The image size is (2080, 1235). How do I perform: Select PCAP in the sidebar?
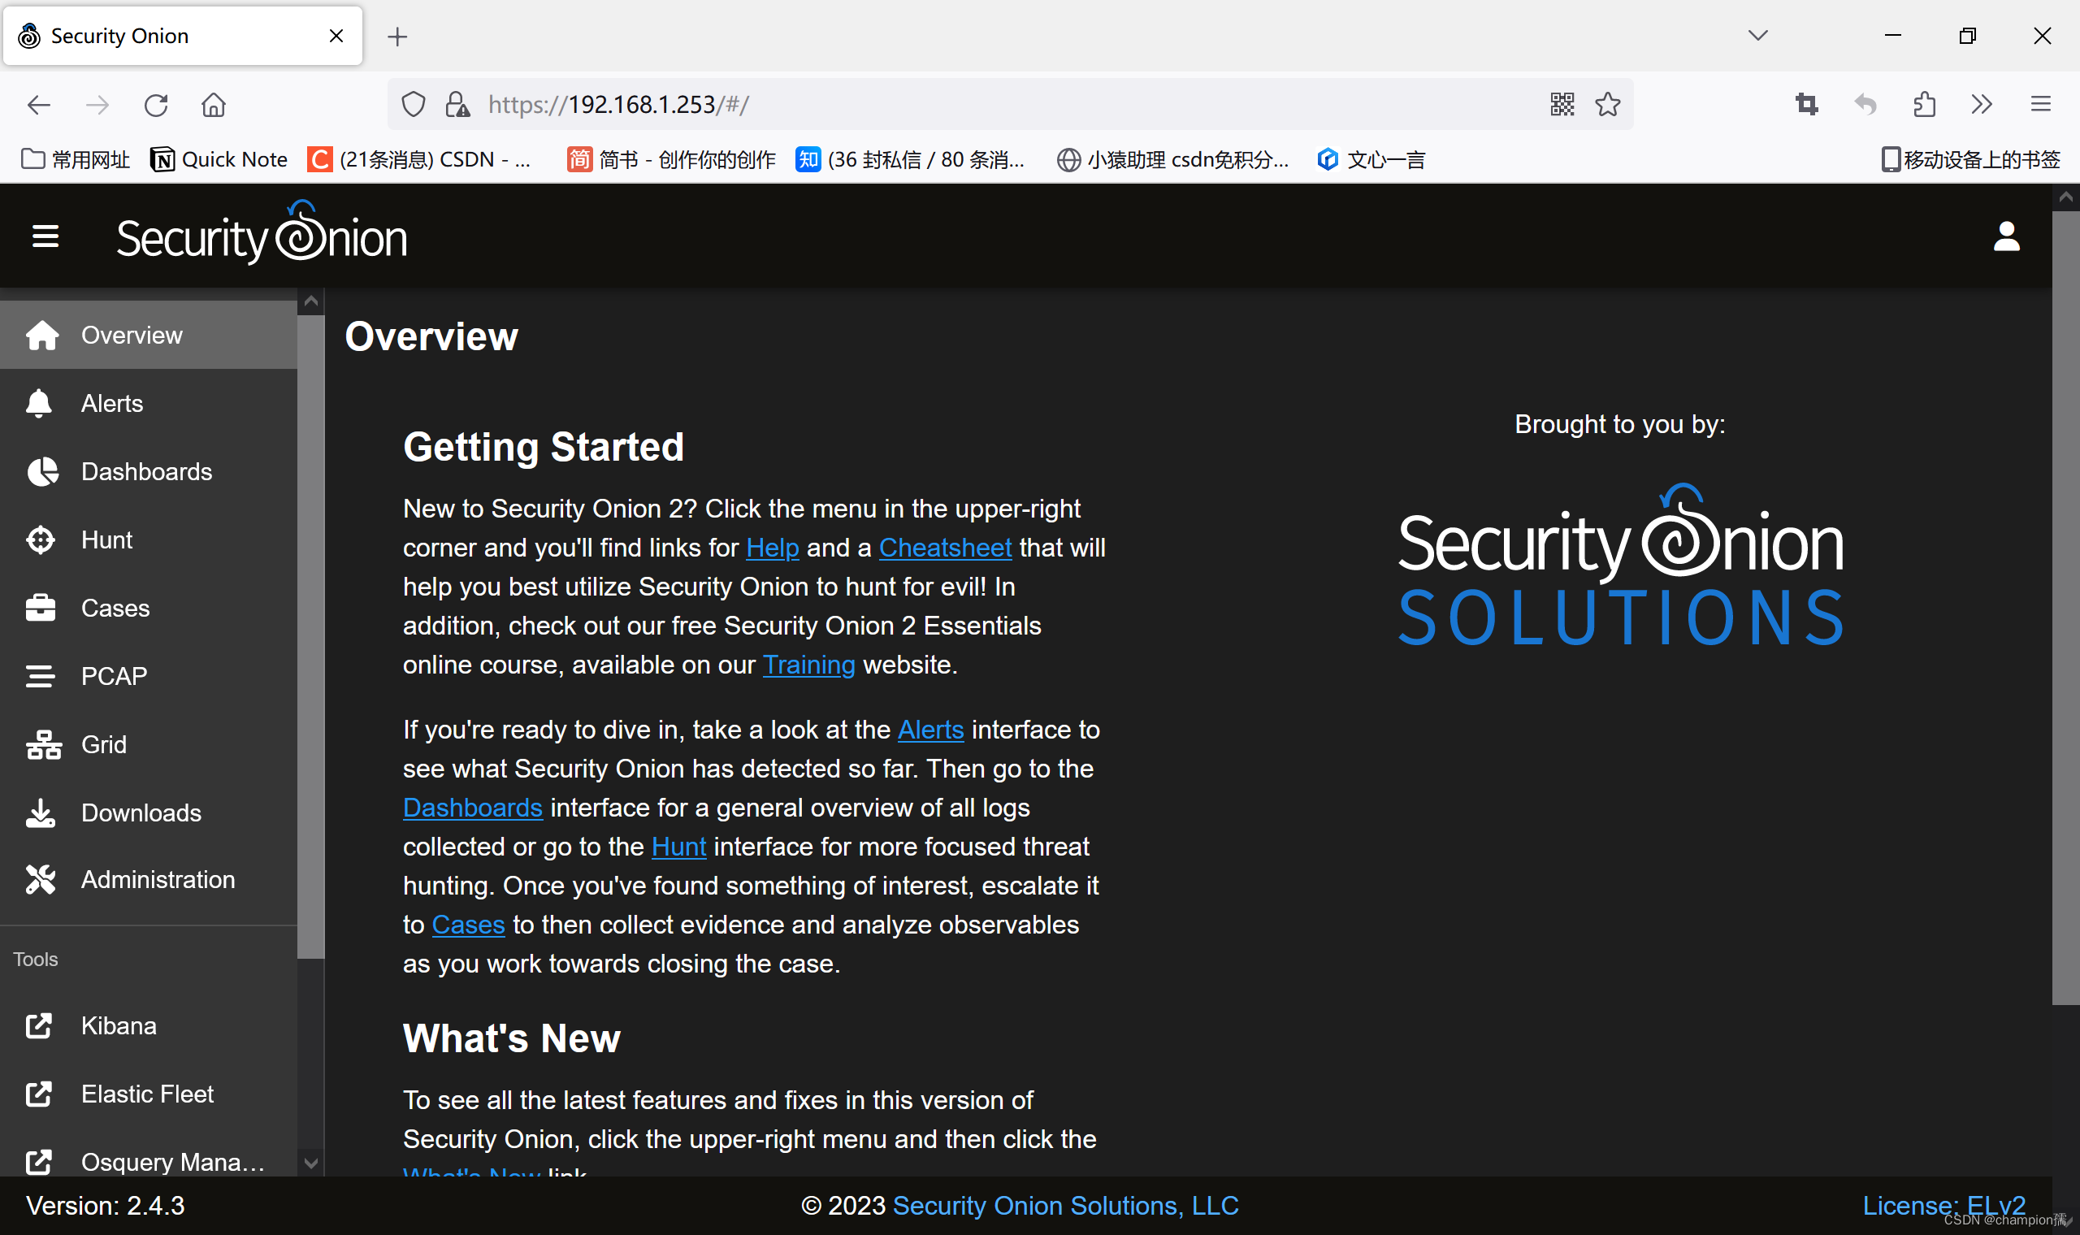[114, 676]
